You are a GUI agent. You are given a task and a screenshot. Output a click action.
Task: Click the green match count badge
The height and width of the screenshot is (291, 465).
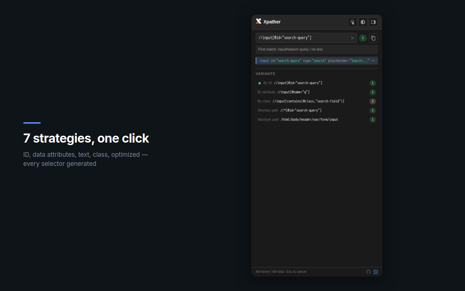click(x=363, y=38)
